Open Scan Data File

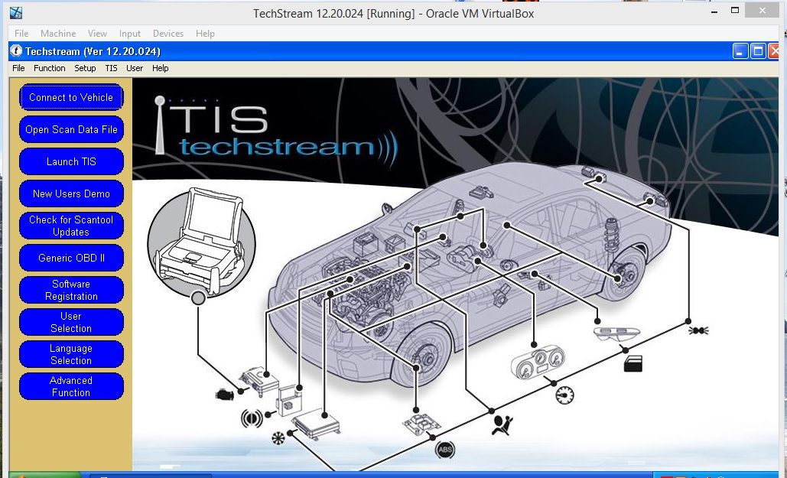(x=71, y=129)
